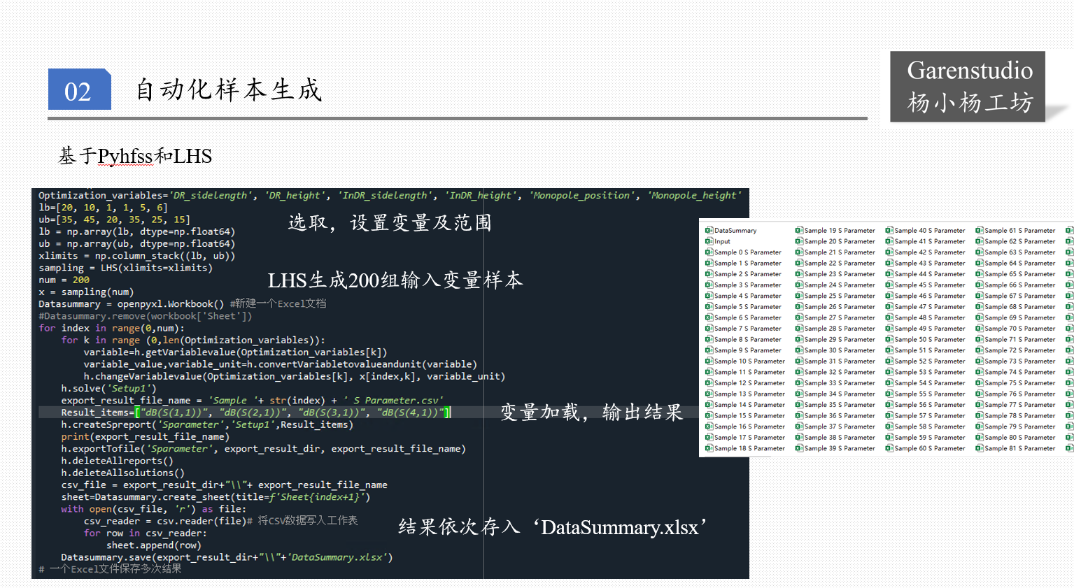Click the sheet.append(row) code line
Viewport: 1074px width, 588px height.
(x=154, y=545)
